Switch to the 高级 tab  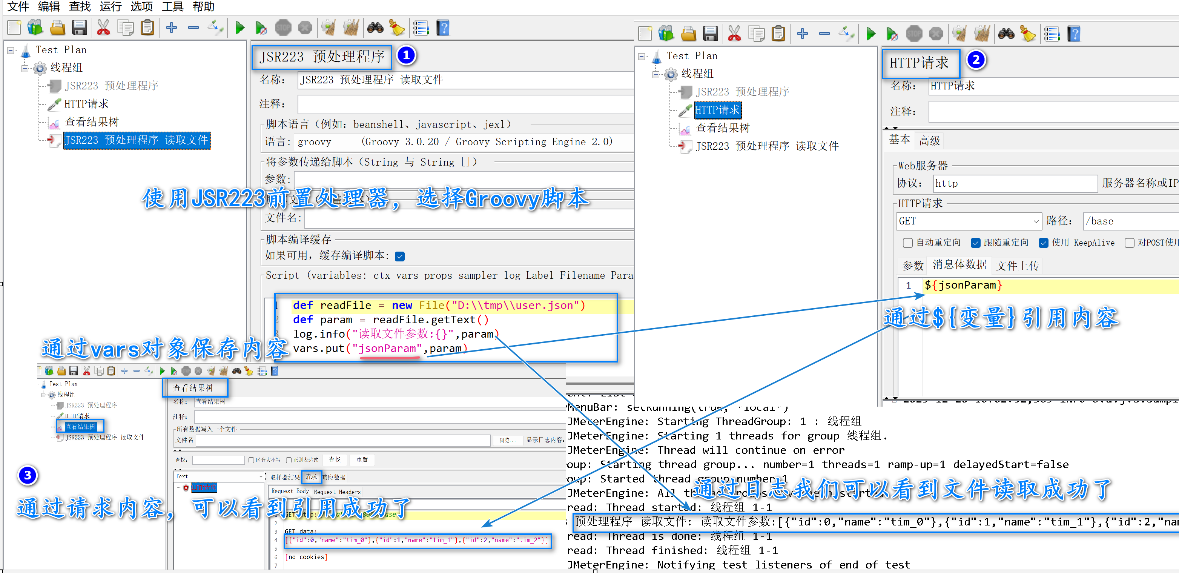929,140
